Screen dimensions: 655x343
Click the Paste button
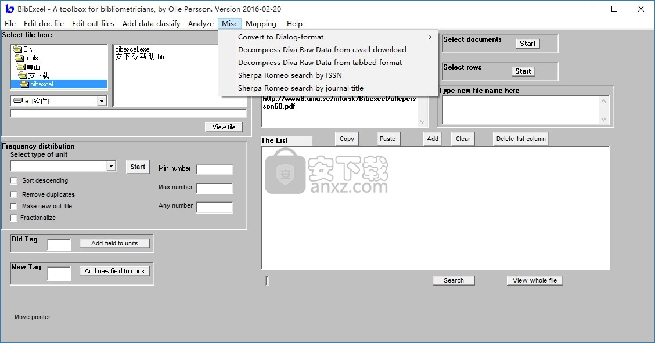click(388, 139)
